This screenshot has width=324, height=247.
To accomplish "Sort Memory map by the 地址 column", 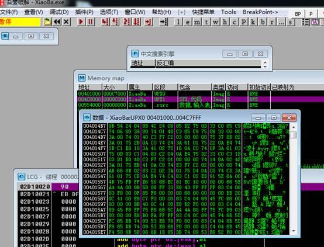I will pos(89,87).
